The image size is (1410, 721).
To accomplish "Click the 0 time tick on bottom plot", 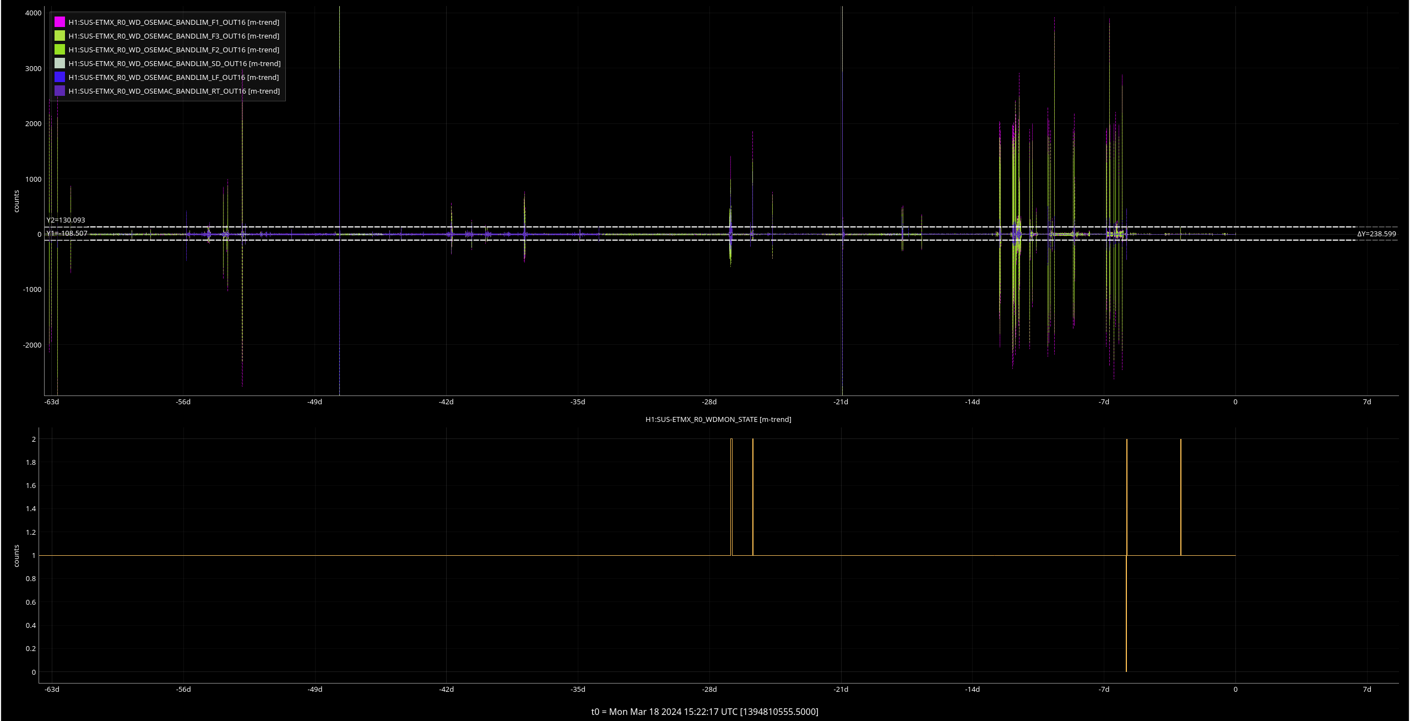I will (x=1235, y=689).
